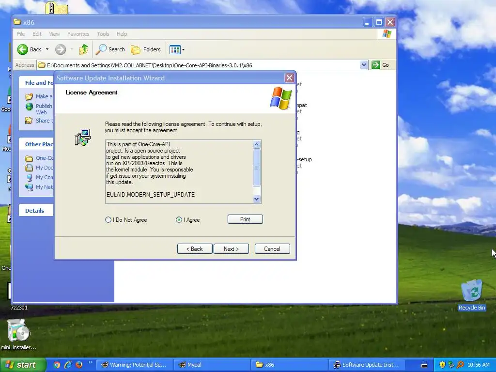Maximize the x86 Explorer window
Image resolution: width=496 pixels, height=372 pixels.
click(x=379, y=22)
